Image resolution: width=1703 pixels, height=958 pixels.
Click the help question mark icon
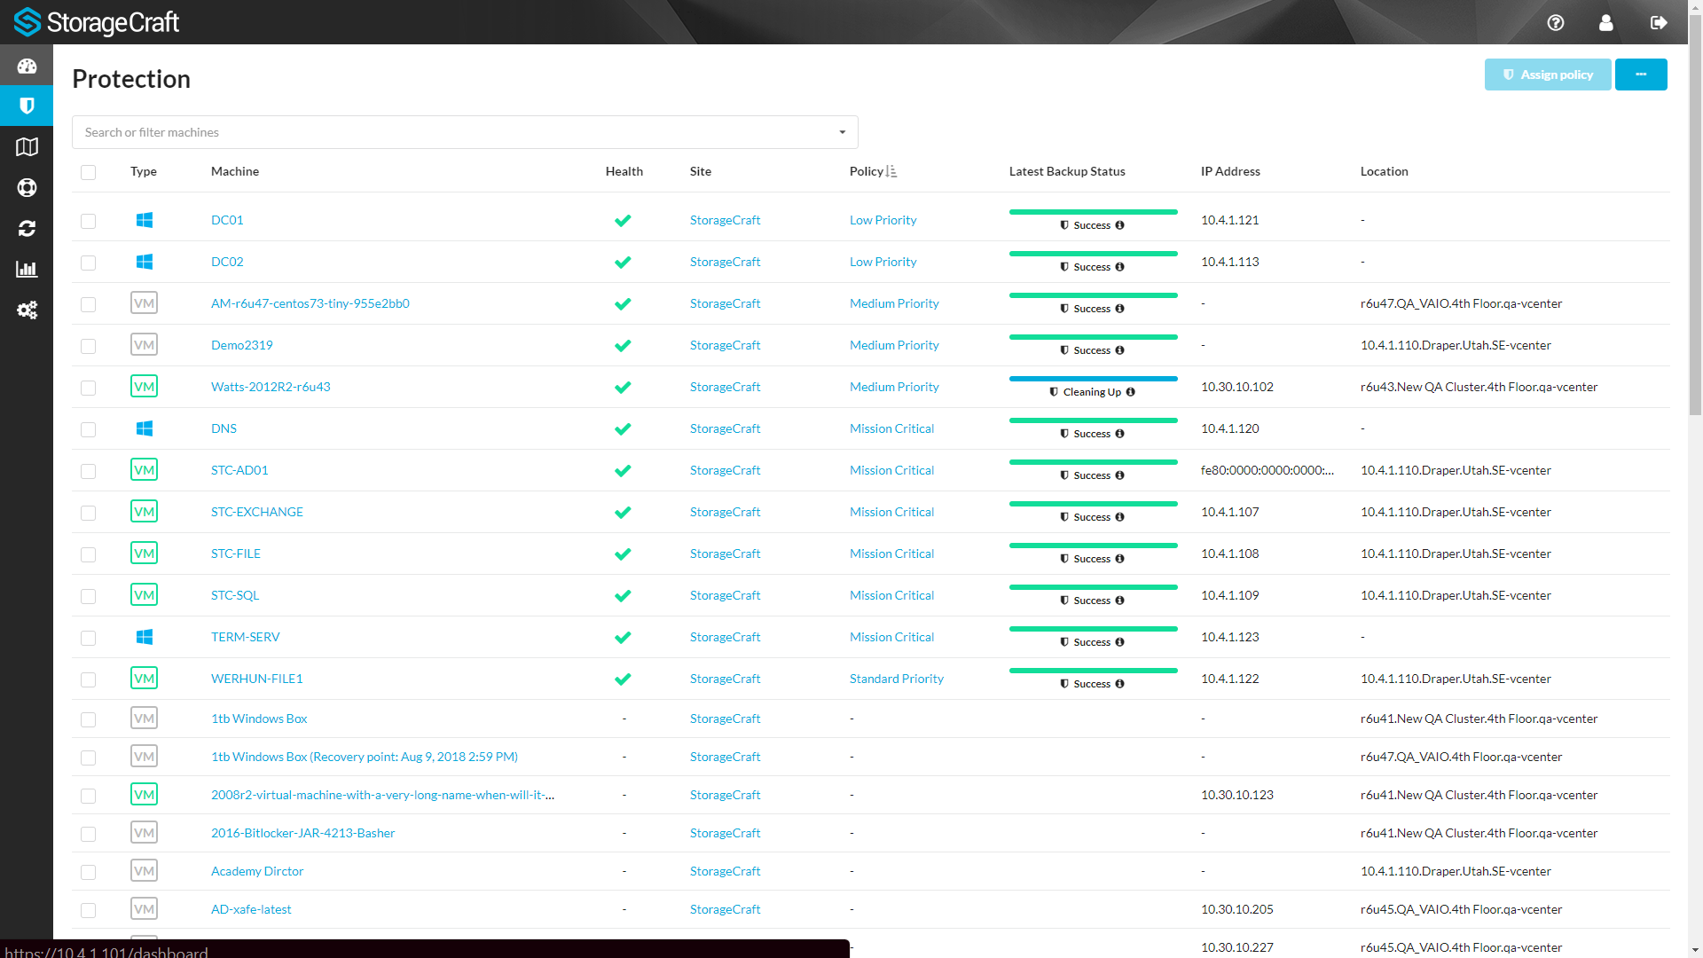(1556, 23)
